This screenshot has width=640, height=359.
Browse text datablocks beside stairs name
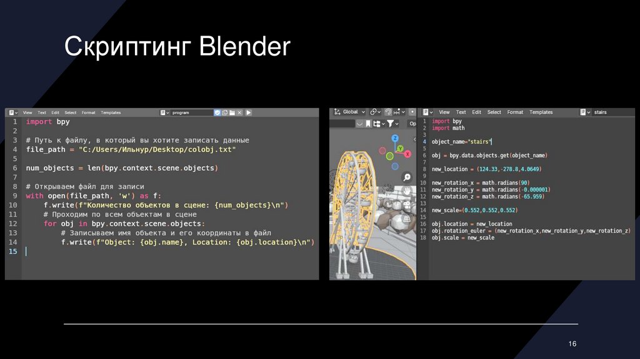[x=585, y=112]
